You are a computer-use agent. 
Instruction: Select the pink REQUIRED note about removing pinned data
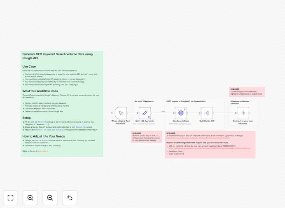pos(146,137)
